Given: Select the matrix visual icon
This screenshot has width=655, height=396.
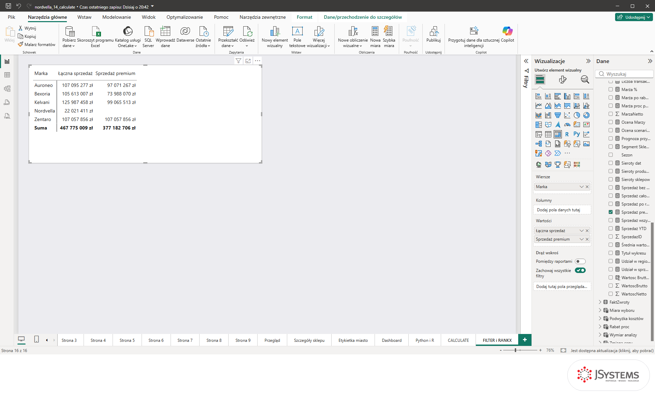Looking at the screenshot, I should pos(557,134).
